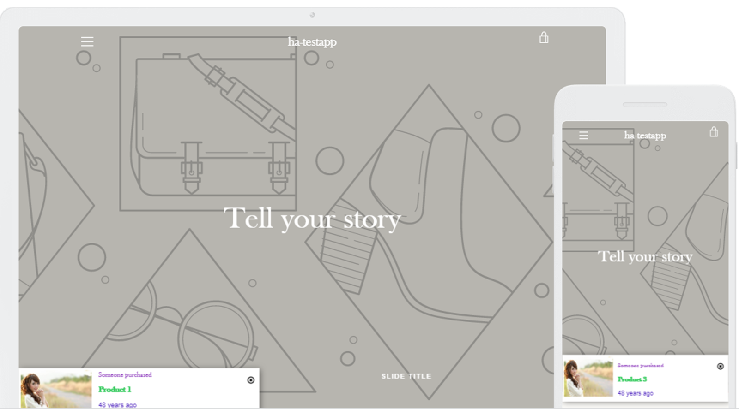The height and width of the screenshot is (415, 739).
Task: Click the satchel bag illustration in the desktop banner
Action: tap(215, 125)
